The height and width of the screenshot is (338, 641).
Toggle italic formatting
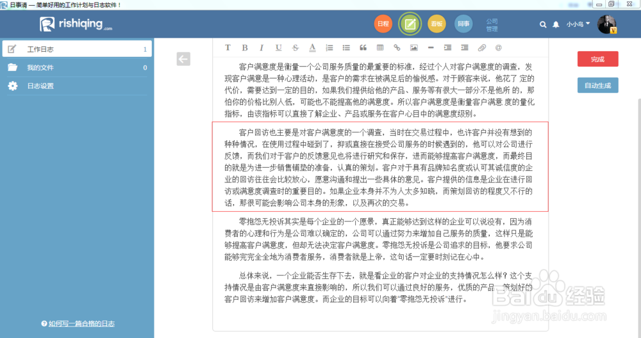262,48
